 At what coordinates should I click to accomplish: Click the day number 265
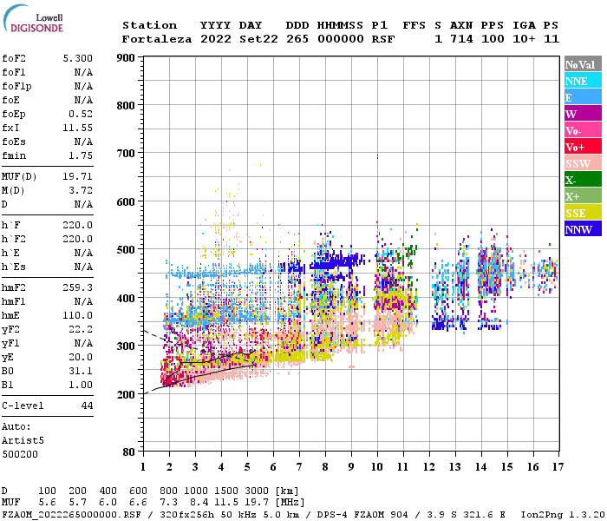click(x=297, y=39)
